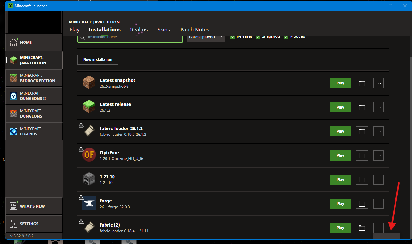Play the 1.21.10 installation
This screenshot has height=244, width=412.
[x=340, y=180]
